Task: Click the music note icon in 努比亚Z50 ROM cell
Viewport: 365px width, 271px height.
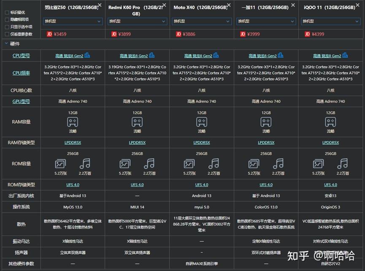Action: (x=85, y=163)
